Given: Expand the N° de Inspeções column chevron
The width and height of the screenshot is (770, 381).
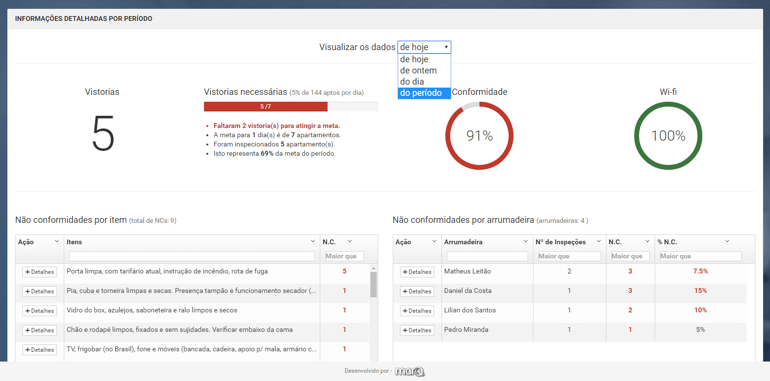Looking at the screenshot, I should pyautogui.click(x=599, y=241).
